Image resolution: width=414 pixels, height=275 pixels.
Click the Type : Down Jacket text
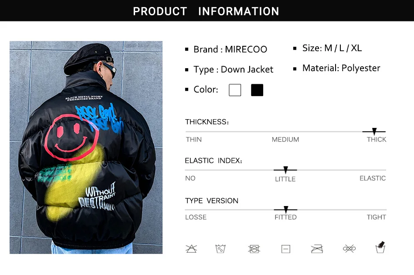click(x=234, y=69)
